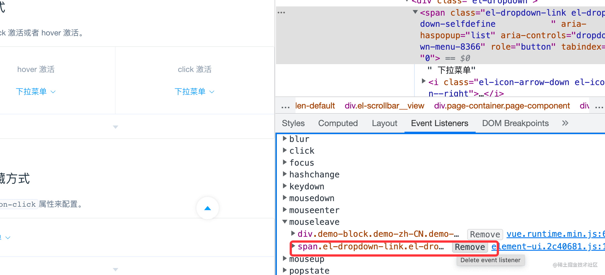Open the hover 下拉菜单 dropdown link

36,92
